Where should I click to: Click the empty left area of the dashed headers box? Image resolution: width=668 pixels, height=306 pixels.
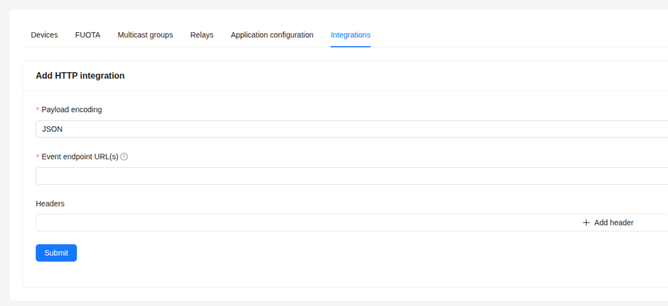coord(173,222)
